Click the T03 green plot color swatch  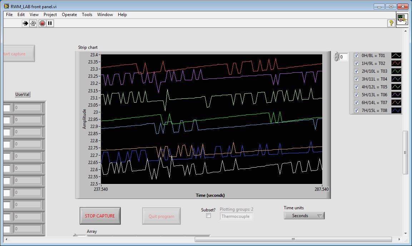click(396, 71)
